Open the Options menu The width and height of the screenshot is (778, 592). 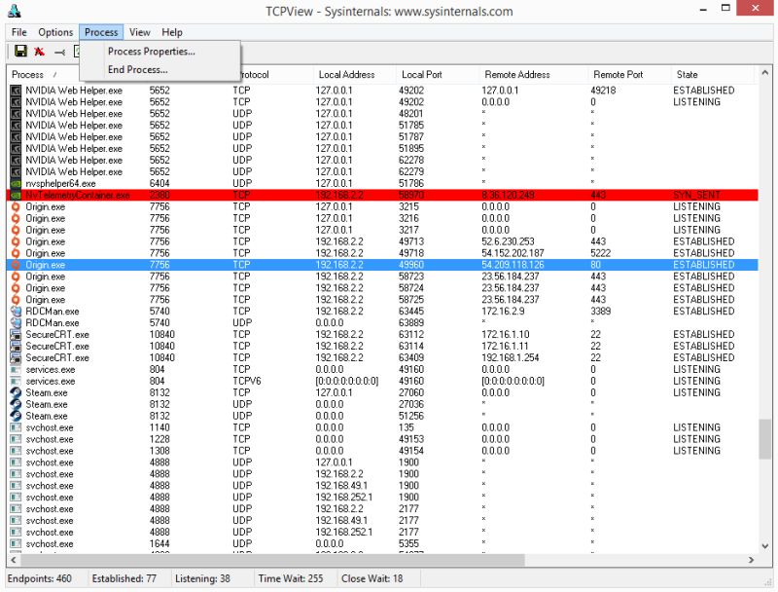55,32
